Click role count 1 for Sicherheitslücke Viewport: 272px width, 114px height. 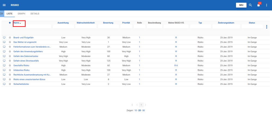[x=140, y=84]
